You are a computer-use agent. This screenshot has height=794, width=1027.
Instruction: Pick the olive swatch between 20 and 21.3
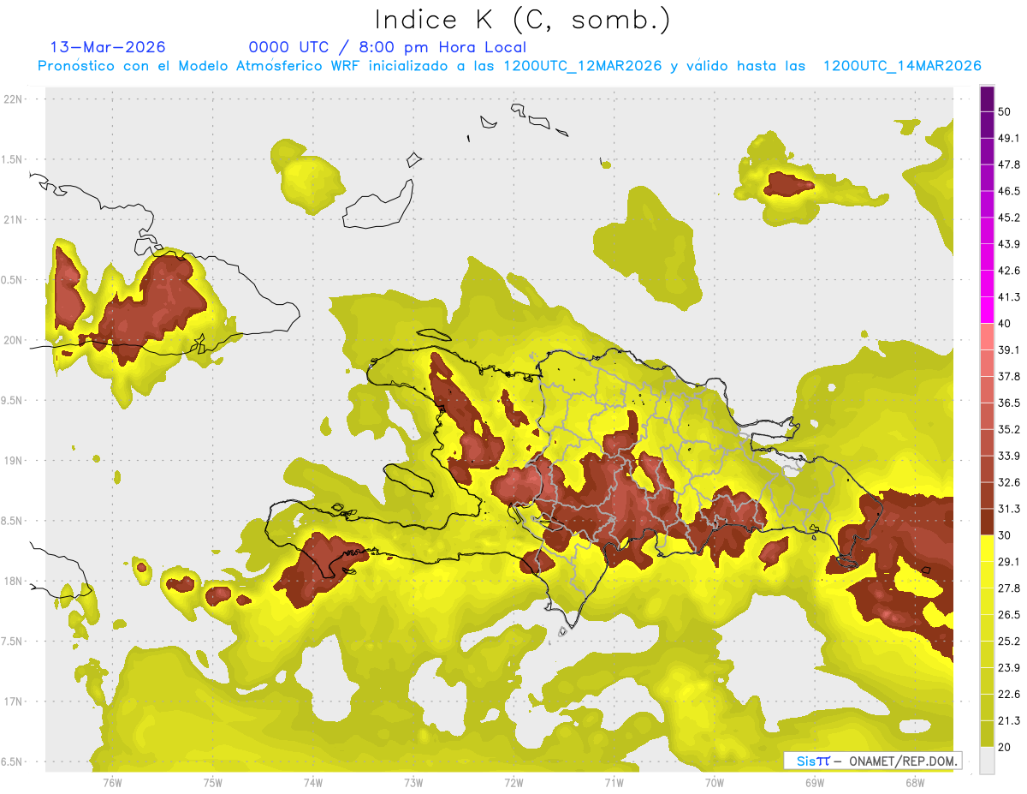click(x=987, y=734)
